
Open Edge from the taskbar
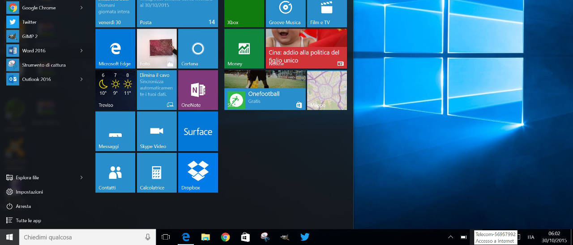click(x=185, y=237)
